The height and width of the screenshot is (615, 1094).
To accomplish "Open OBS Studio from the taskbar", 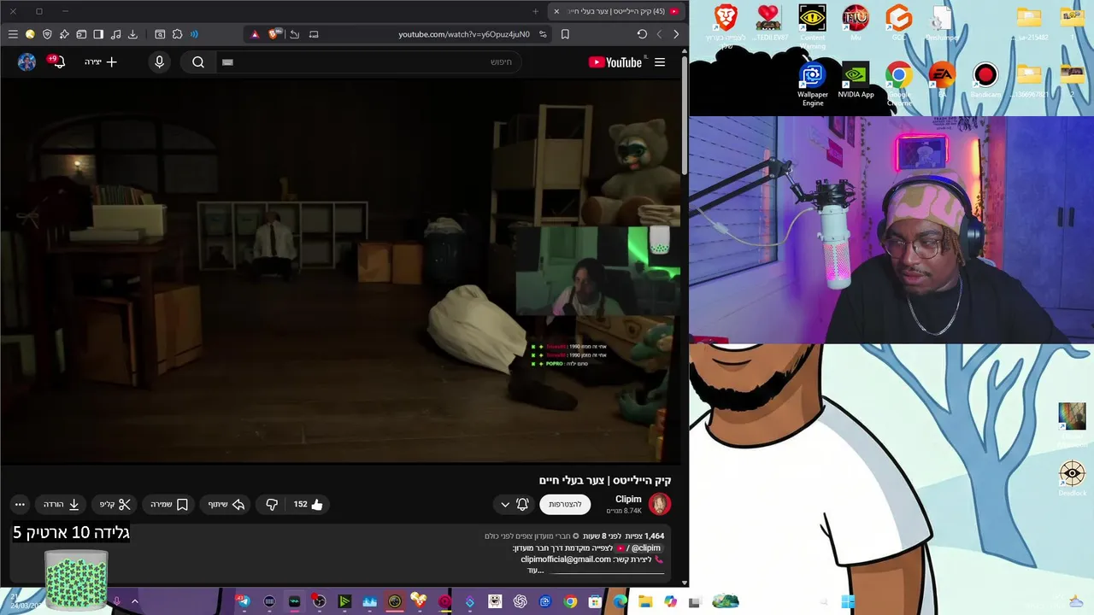I will point(320,601).
